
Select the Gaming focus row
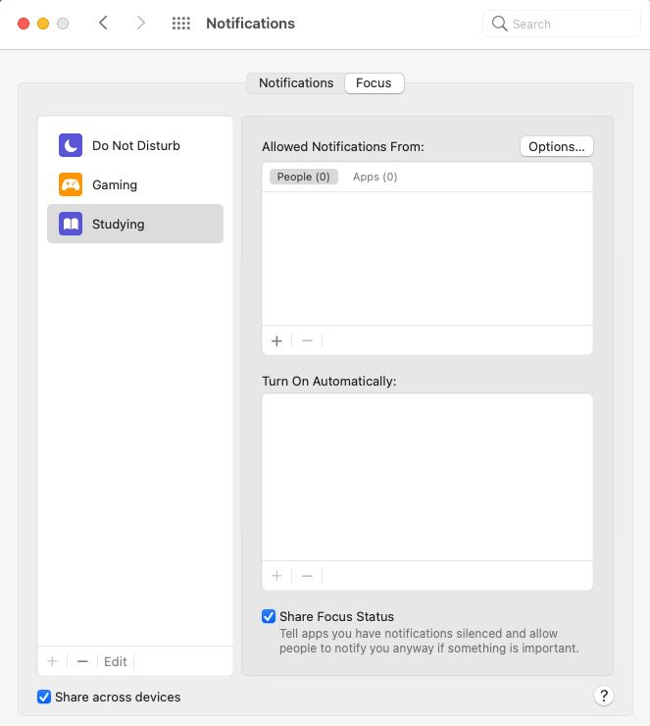(135, 184)
